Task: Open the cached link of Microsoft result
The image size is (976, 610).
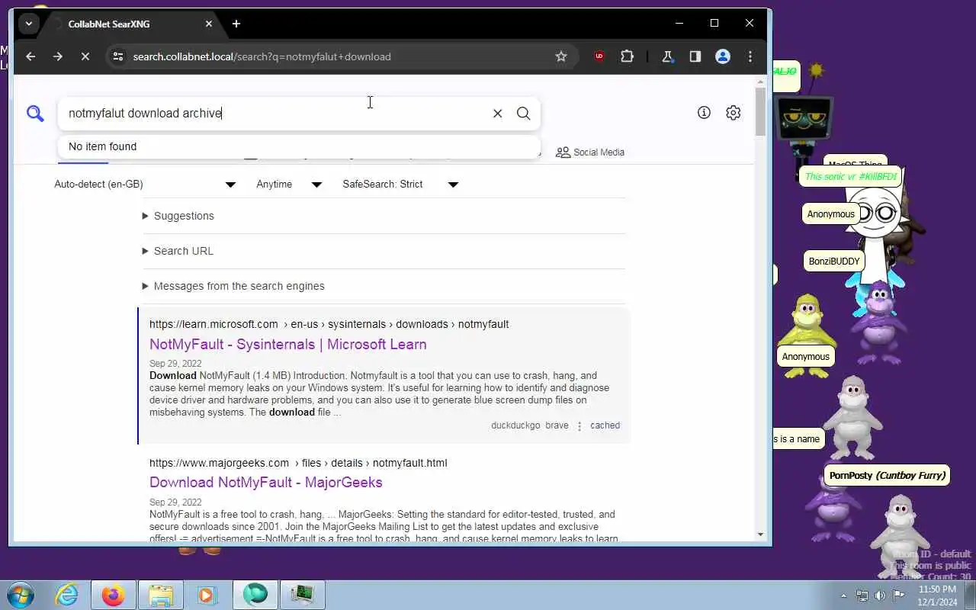Action: (605, 425)
